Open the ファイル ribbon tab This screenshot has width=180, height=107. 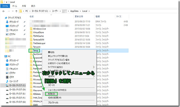pos(5,6)
